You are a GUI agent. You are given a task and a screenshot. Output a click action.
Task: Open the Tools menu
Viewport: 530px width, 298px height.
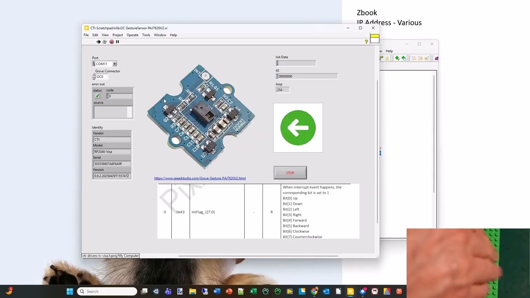(x=146, y=35)
